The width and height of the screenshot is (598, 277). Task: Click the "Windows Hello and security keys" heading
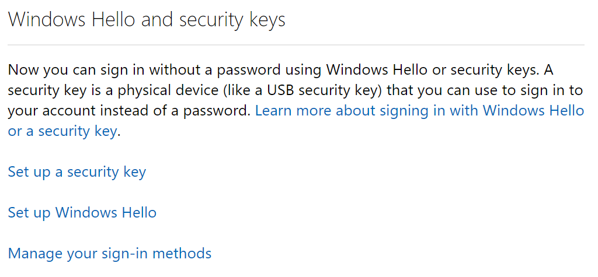click(147, 20)
